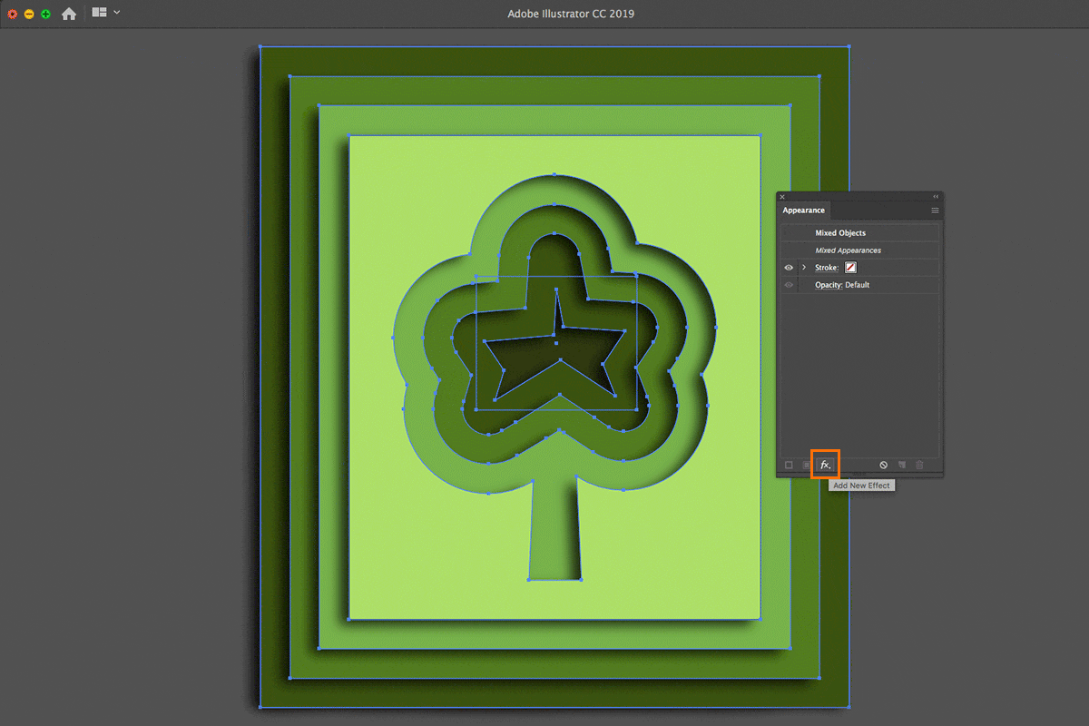This screenshot has height=726, width=1089.
Task: Maximize the window with the green button
Action: tap(45, 15)
